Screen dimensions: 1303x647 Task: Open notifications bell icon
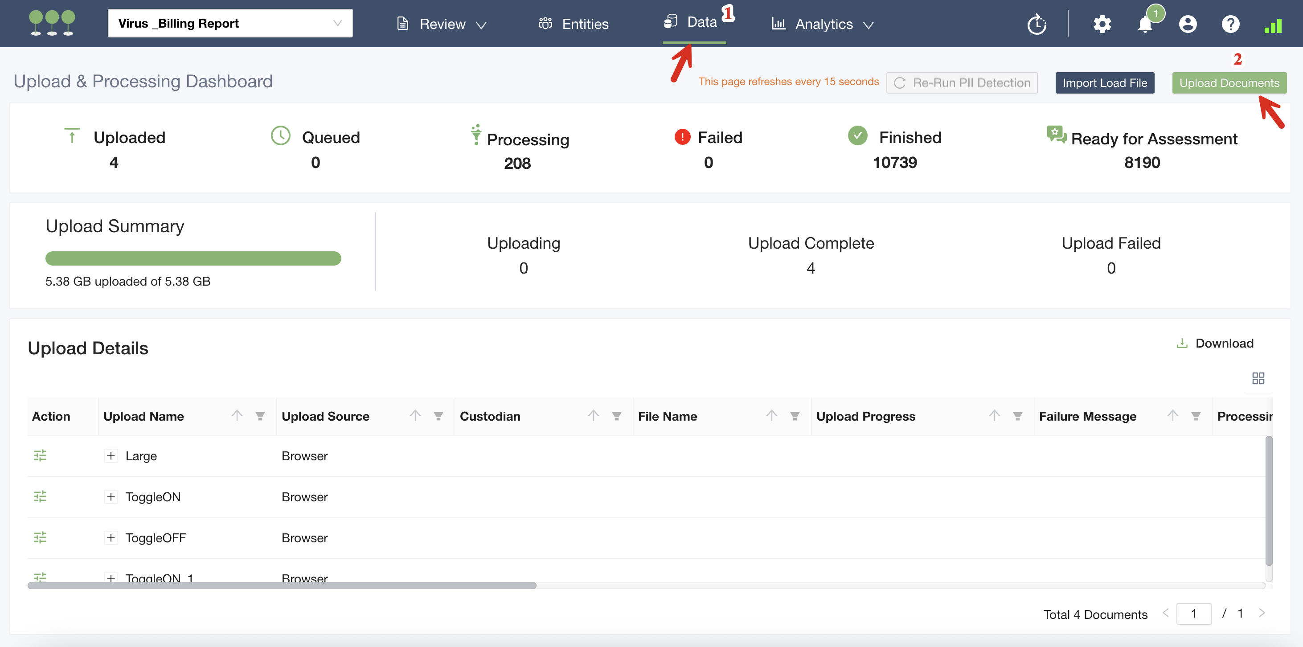coord(1145,24)
